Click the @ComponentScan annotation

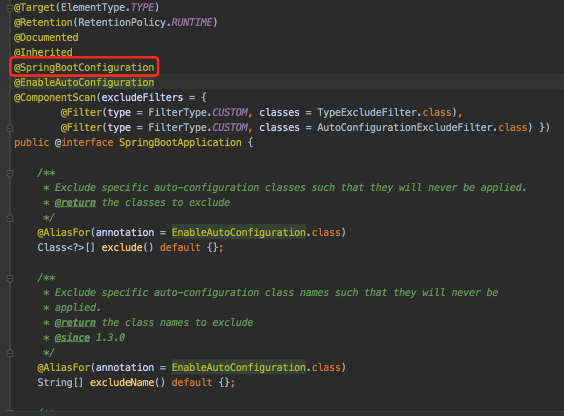55,97
